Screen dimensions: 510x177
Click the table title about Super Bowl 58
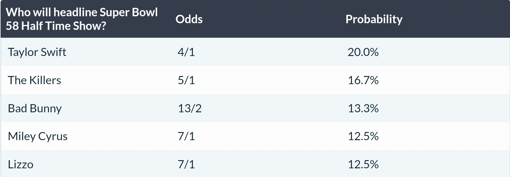[x=82, y=19]
